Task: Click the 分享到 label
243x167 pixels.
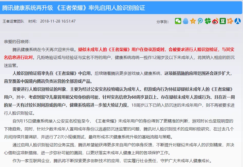Action: point(163,22)
